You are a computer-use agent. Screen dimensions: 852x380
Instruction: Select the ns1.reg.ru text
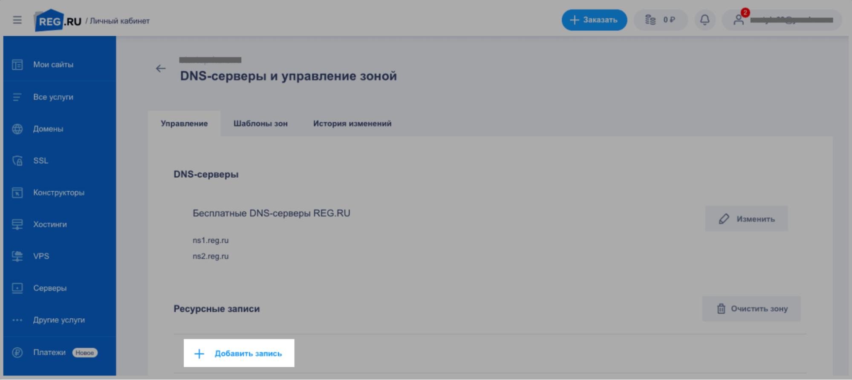(x=211, y=240)
